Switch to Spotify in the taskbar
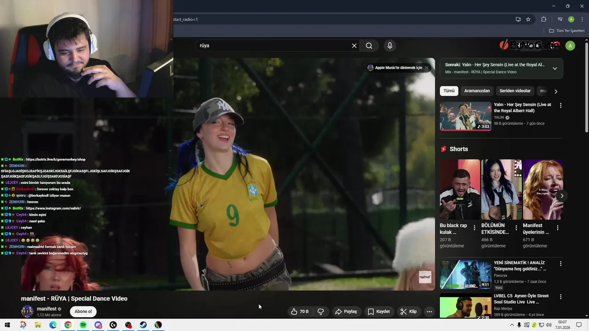589x331 pixels. 83,325
